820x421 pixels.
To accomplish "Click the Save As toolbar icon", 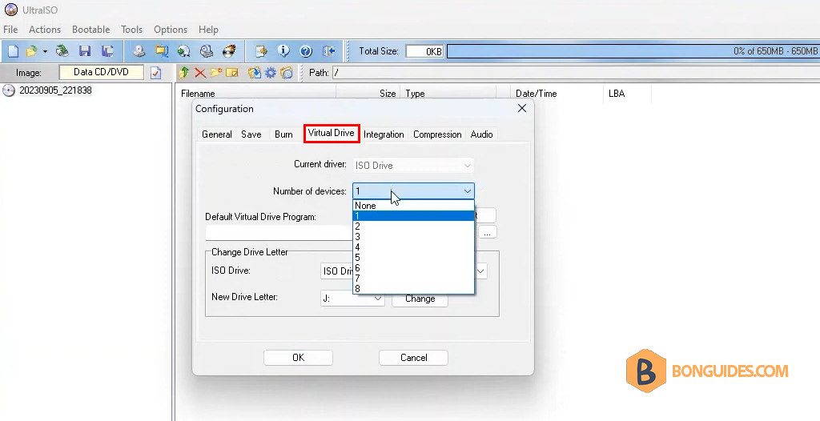I will click(107, 51).
